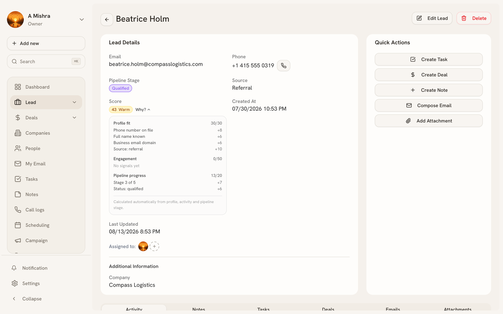The width and height of the screenshot is (503, 314).
Task: Open the Notes sidebar item
Action: click(x=46, y=195)
